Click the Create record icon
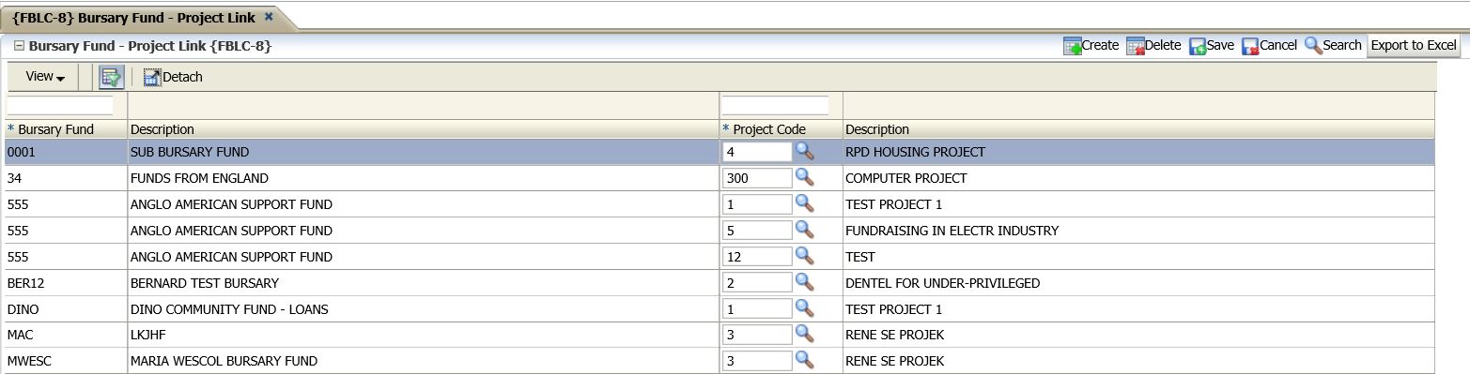The width and height of the screenshot is (1470, 374). point(1072,46)
